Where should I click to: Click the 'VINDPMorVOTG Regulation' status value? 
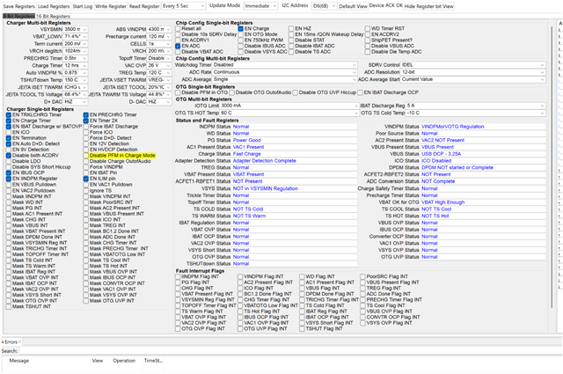pos(452,127)
